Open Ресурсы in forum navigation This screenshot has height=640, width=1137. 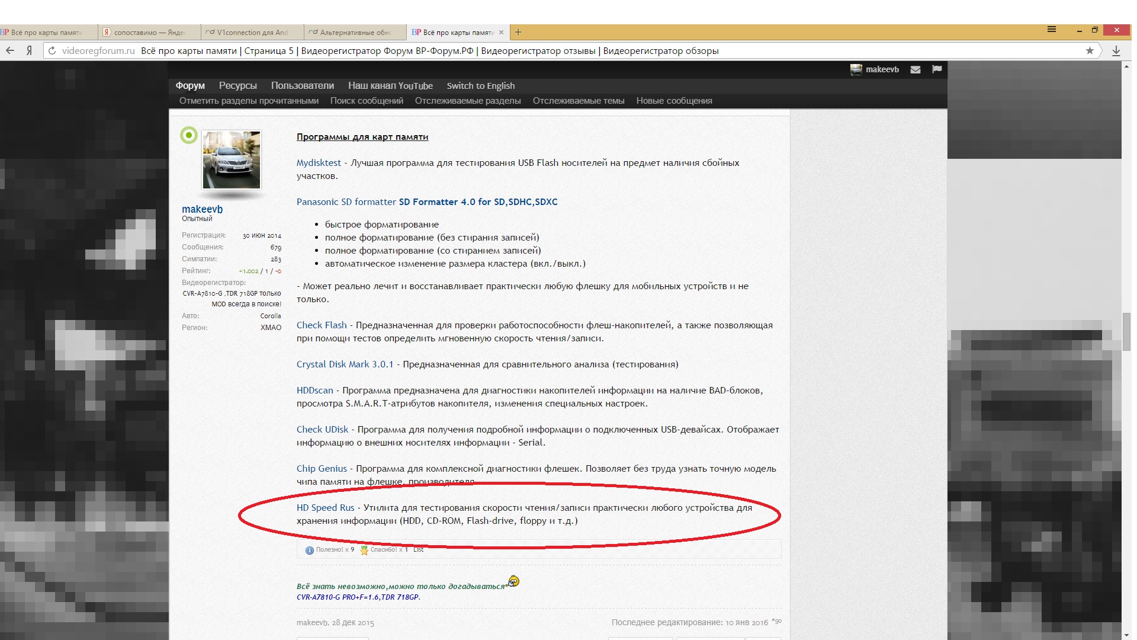tap(237, 86)
